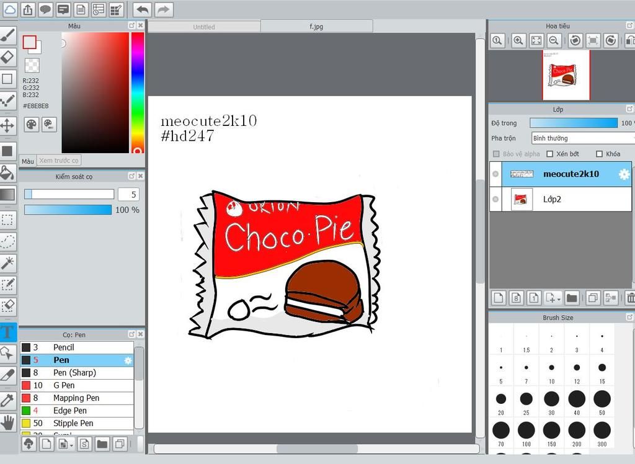This screenshot has height=464, width=635.
Task: Select the transparent color swatch
Action: click(32, 65)
